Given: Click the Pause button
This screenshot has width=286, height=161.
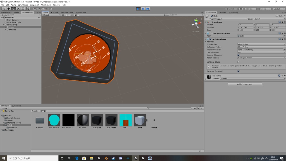Looking at the screenshot, I should [143, 9].
